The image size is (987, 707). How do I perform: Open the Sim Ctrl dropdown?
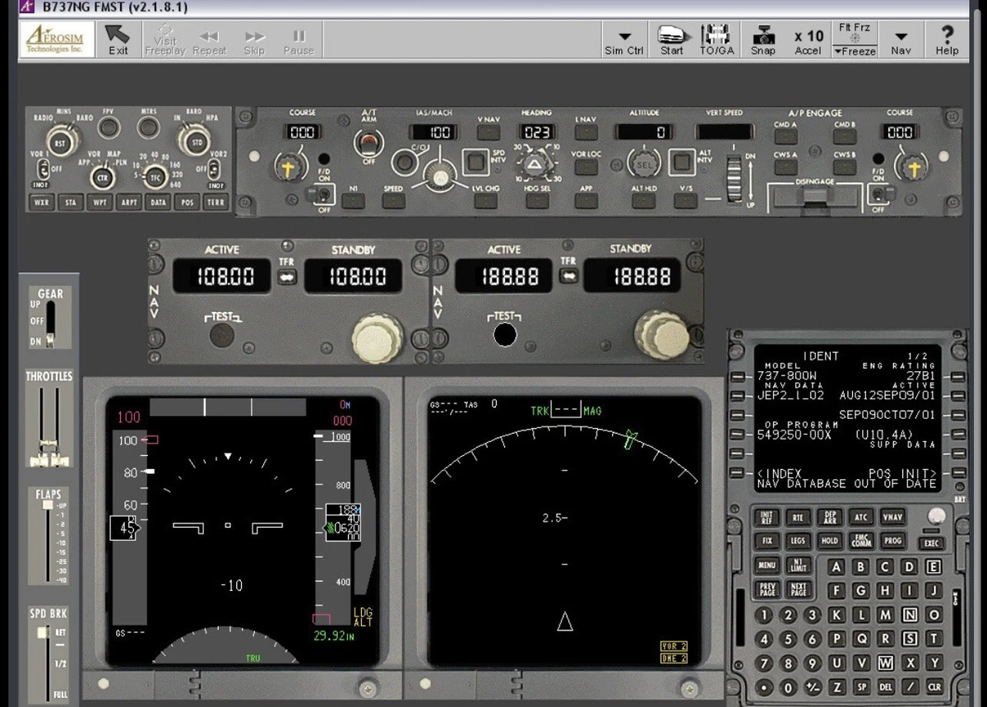click(624, 37)
